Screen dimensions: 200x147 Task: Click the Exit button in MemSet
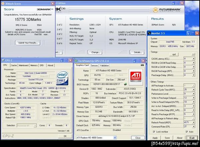pos(192,138)
